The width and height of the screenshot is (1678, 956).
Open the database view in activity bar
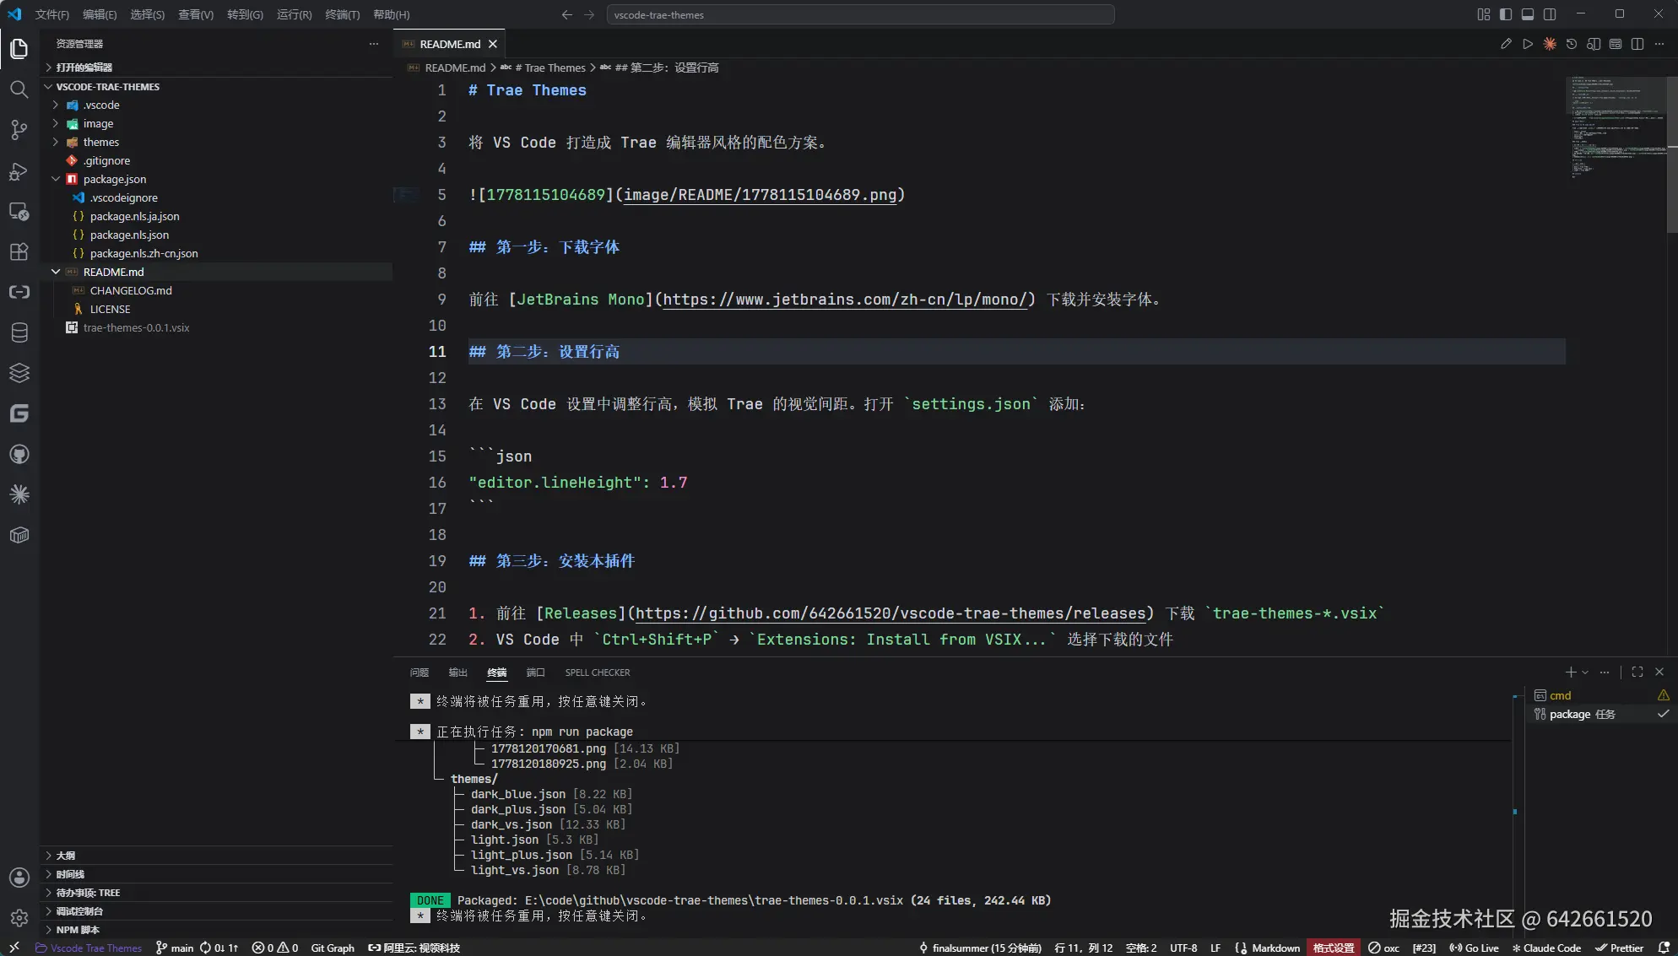click(x=19, y=332)
